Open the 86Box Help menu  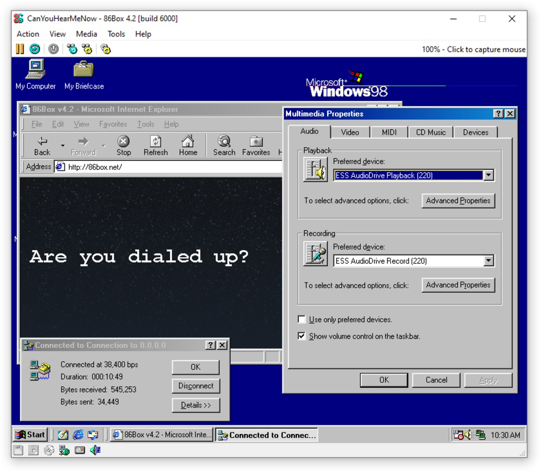coord(143,34)
